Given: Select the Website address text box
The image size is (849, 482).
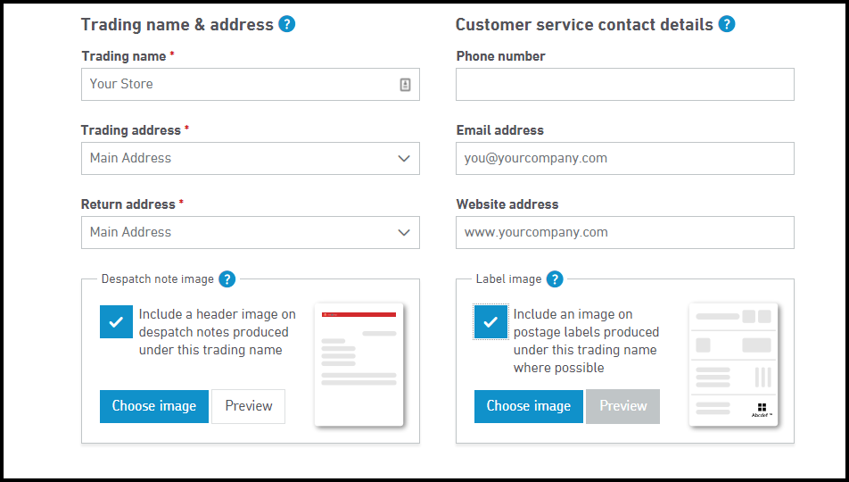Looking at the screenshot, I should point(625,233).
